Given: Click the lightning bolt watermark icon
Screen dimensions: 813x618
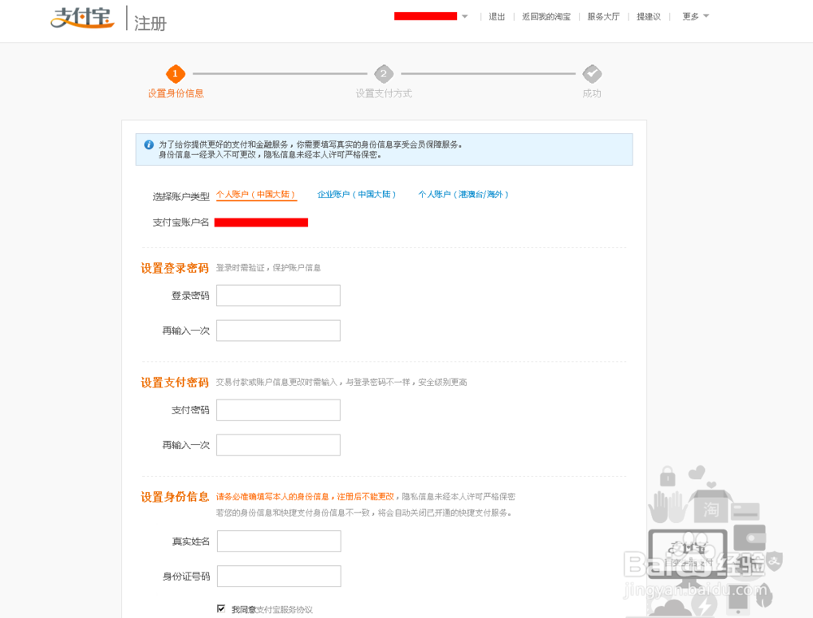Looking at the screenshot, I should (704, 605).
